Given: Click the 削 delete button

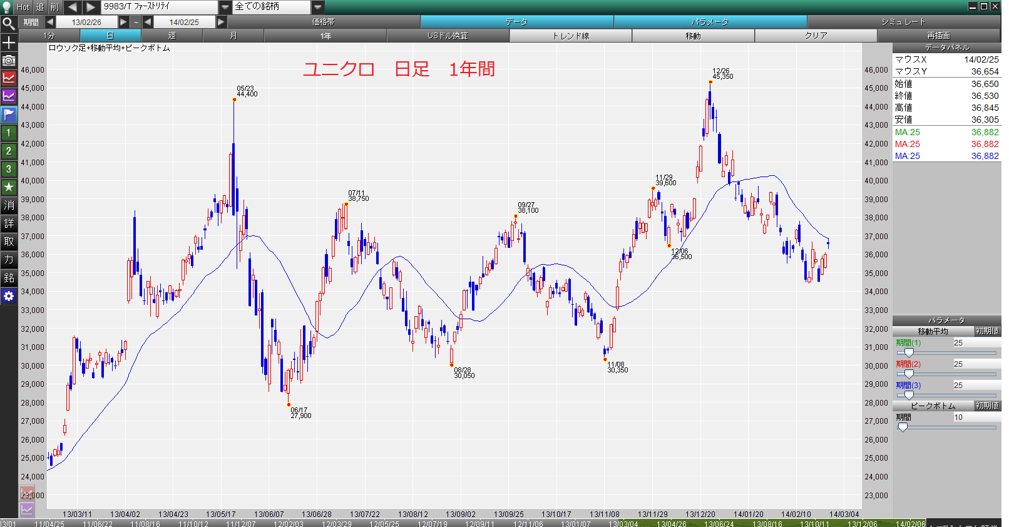Looking at the screenshot, I should (55, 7).
